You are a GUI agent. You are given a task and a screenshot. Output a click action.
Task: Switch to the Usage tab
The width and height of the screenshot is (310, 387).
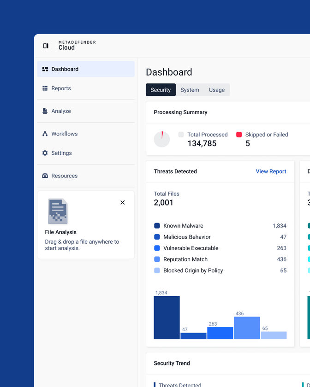tap(217, 90)
